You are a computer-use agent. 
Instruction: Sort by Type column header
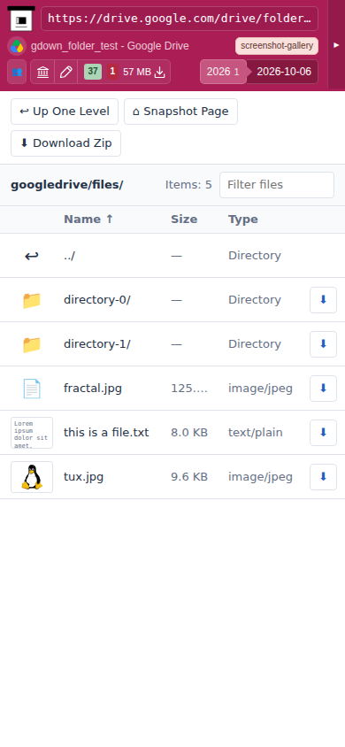tap(243, 219)
